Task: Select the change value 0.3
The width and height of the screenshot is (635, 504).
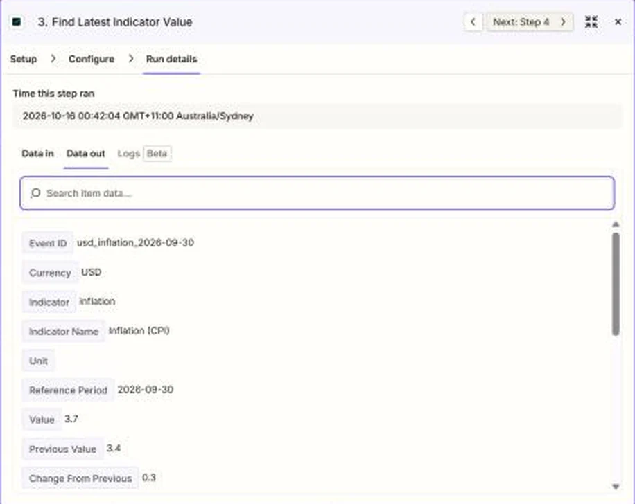Action: pos(149,478)
